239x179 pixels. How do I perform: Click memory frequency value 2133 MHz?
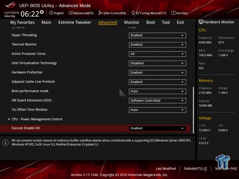(x=205, y=93)
